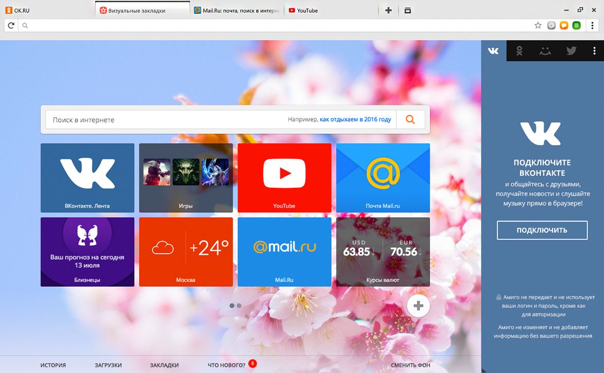Open the green list extension icon
604x373 pixels.
coord(577,25)
